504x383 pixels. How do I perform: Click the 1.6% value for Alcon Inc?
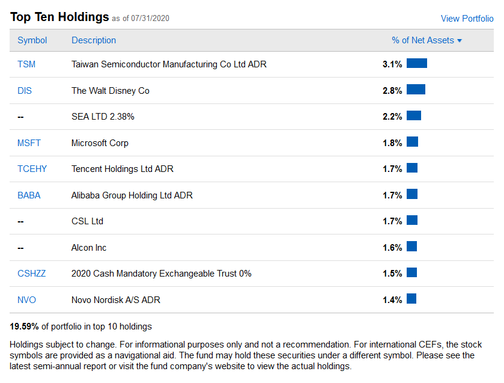tap(392, 248)
